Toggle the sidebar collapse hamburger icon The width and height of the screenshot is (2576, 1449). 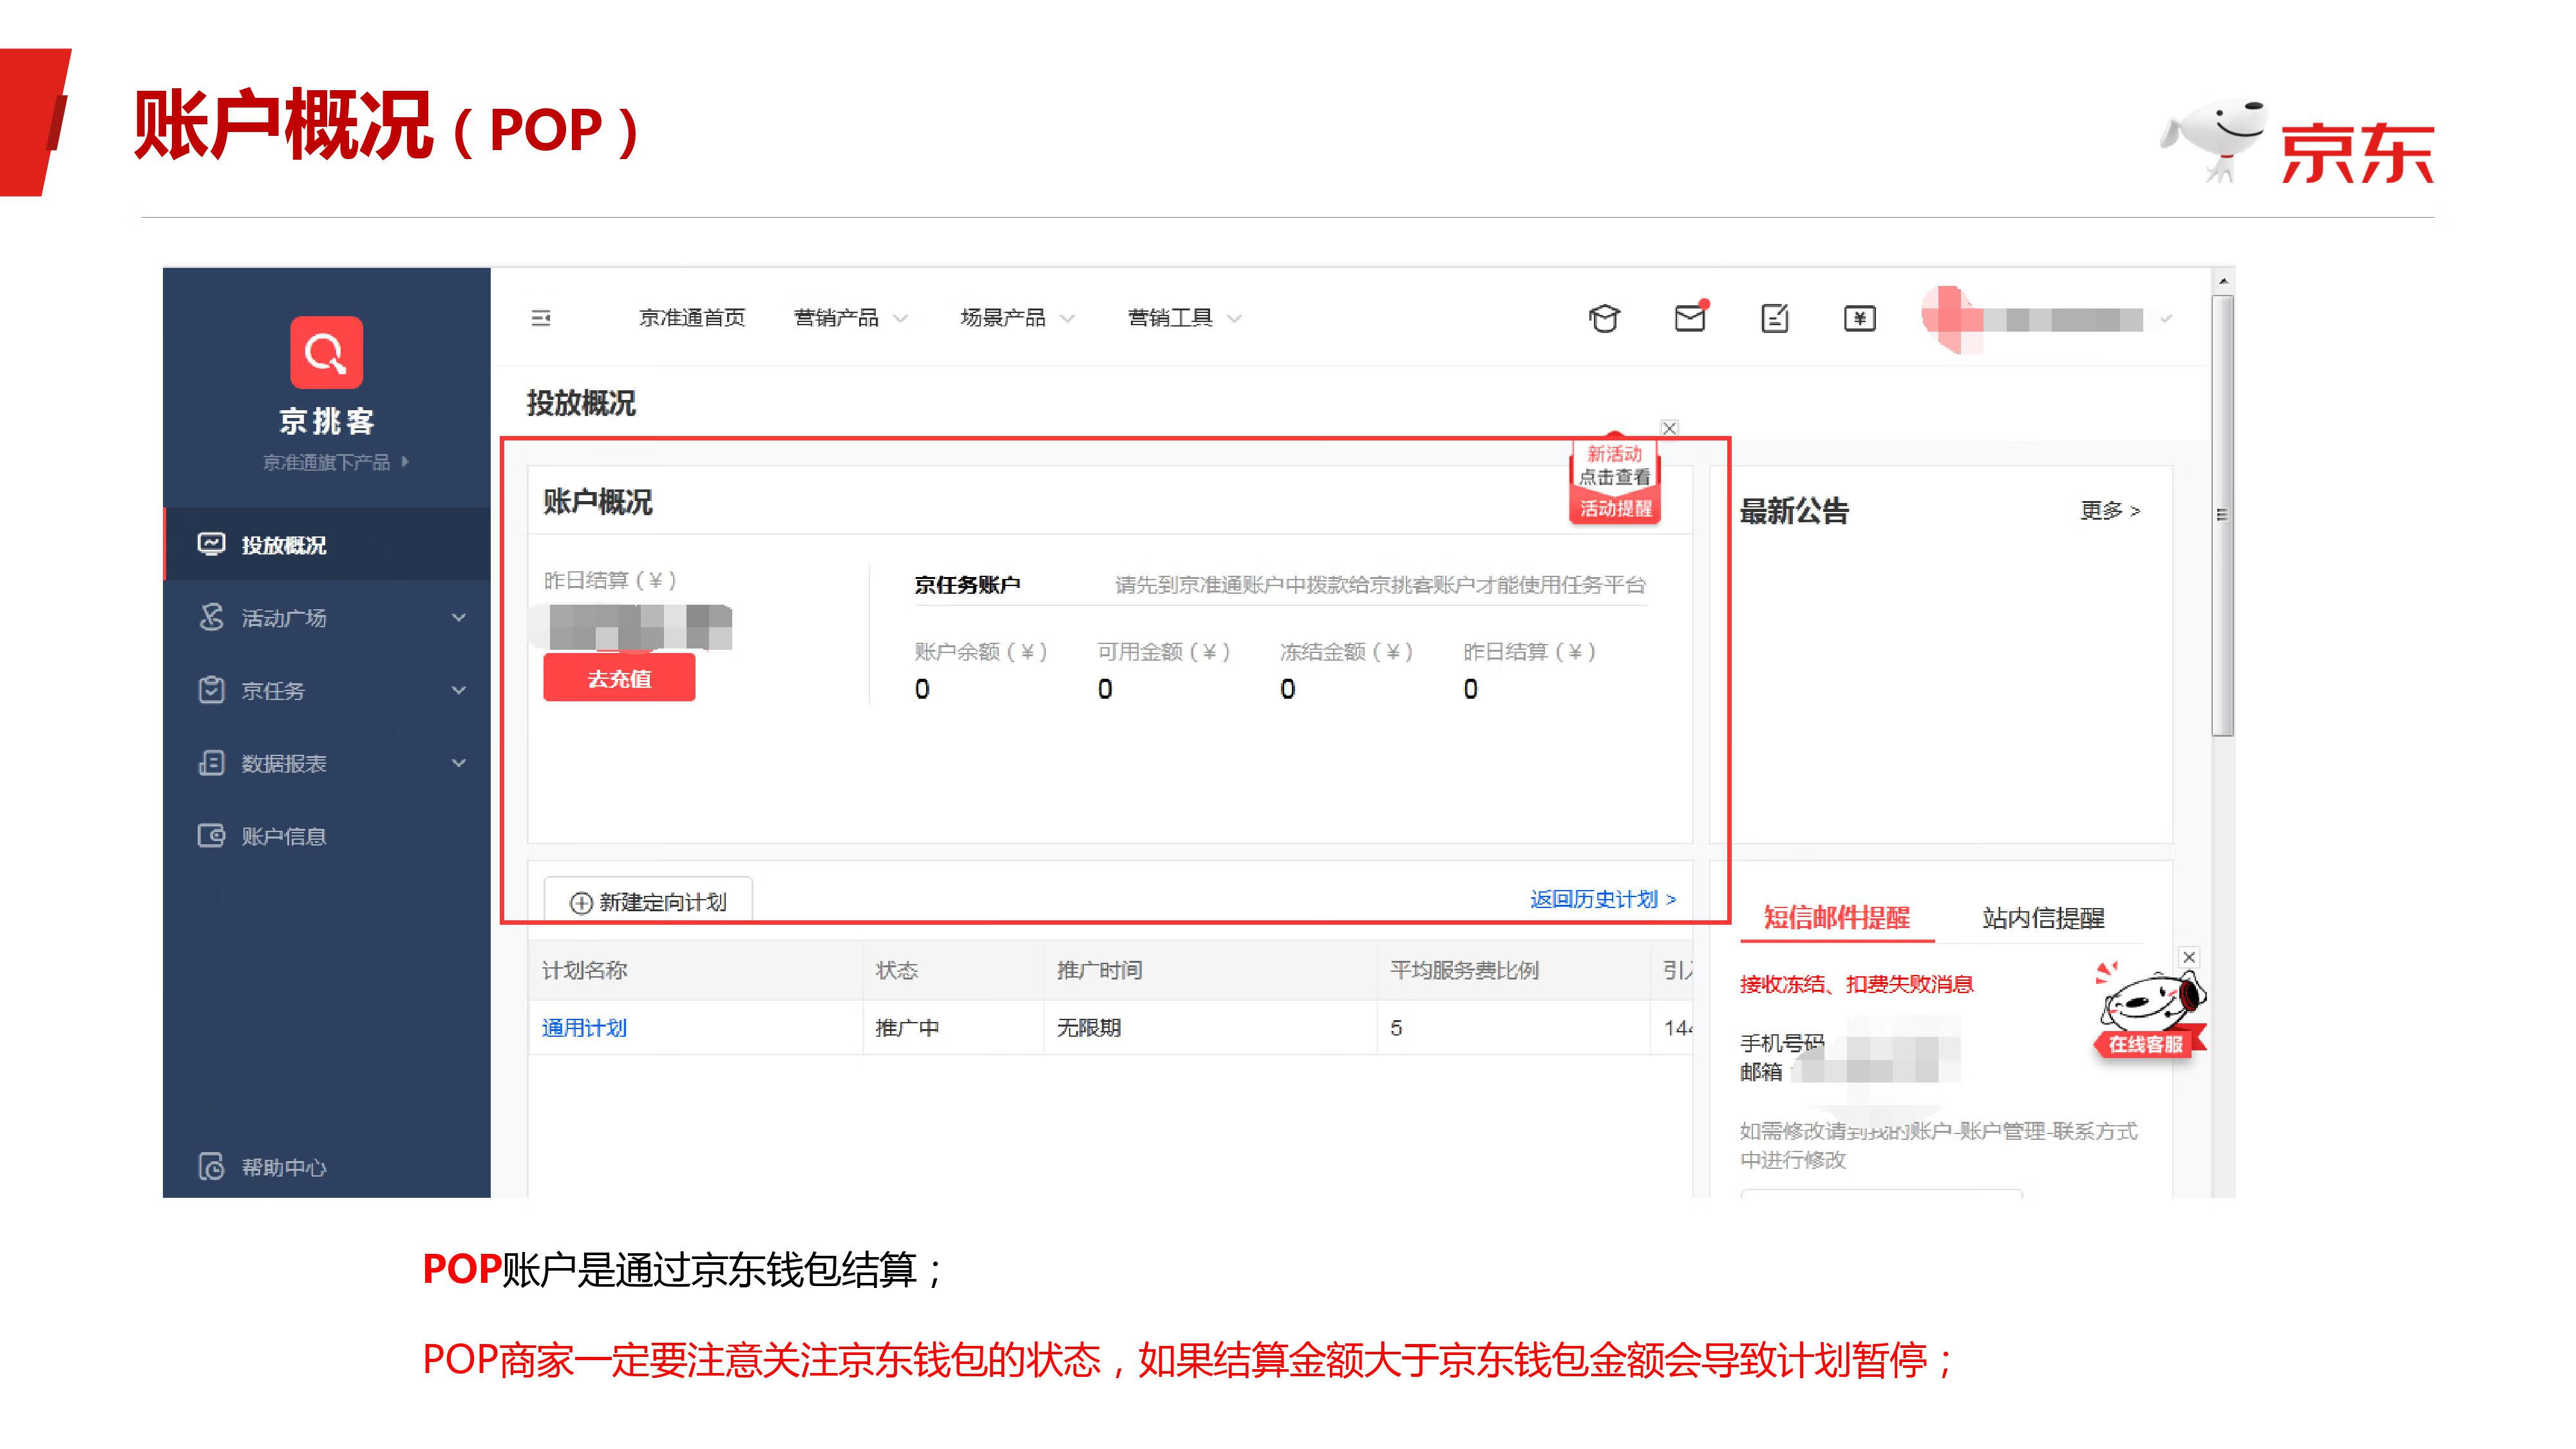pos(541,318)
